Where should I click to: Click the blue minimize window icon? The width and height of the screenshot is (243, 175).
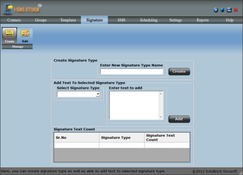(229, 10)
